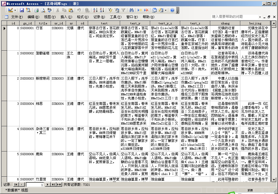Click the Sort Ascending A-Z icon
Viewport: 278px width, 194px height.
coord(95,10)
